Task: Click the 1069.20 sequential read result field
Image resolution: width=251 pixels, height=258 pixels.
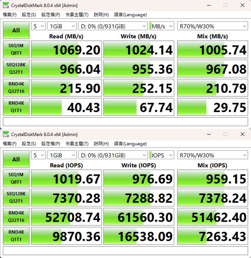Action: [x=66, y=50]
